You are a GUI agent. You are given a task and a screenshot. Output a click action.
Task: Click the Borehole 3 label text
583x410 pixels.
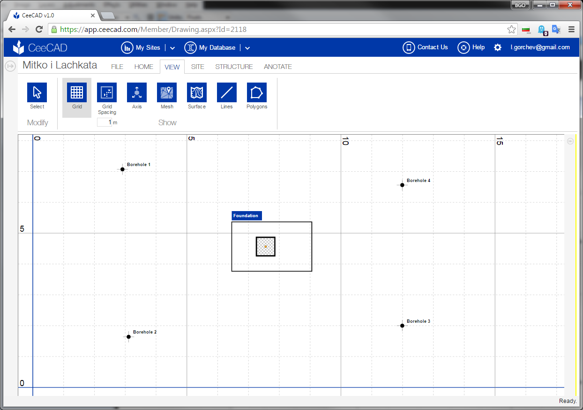click(x=419, y=321)
